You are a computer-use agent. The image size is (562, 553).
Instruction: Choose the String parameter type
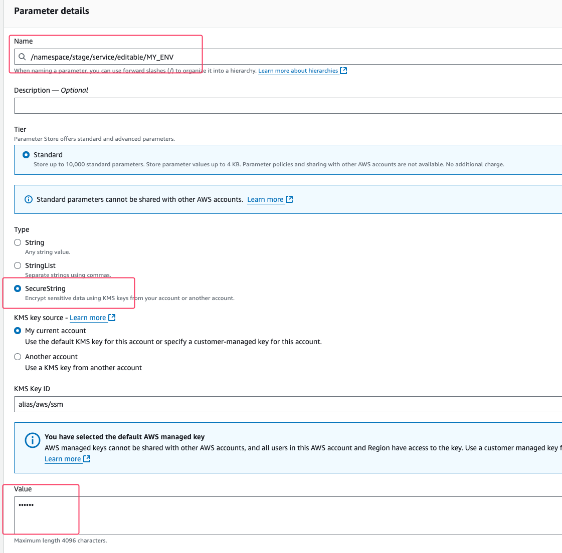(x=18, y=242)
